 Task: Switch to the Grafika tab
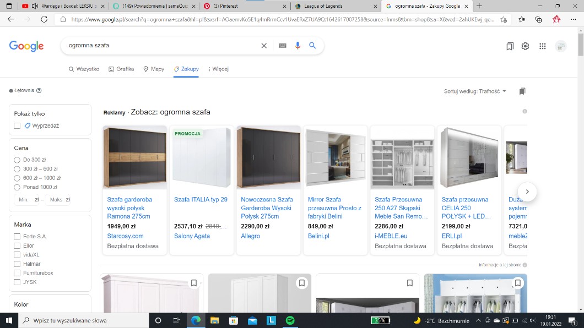(121, 69)
